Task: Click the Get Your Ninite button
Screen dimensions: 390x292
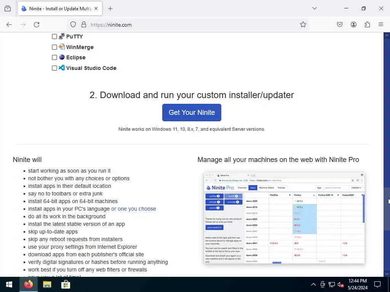Action: 192,113
